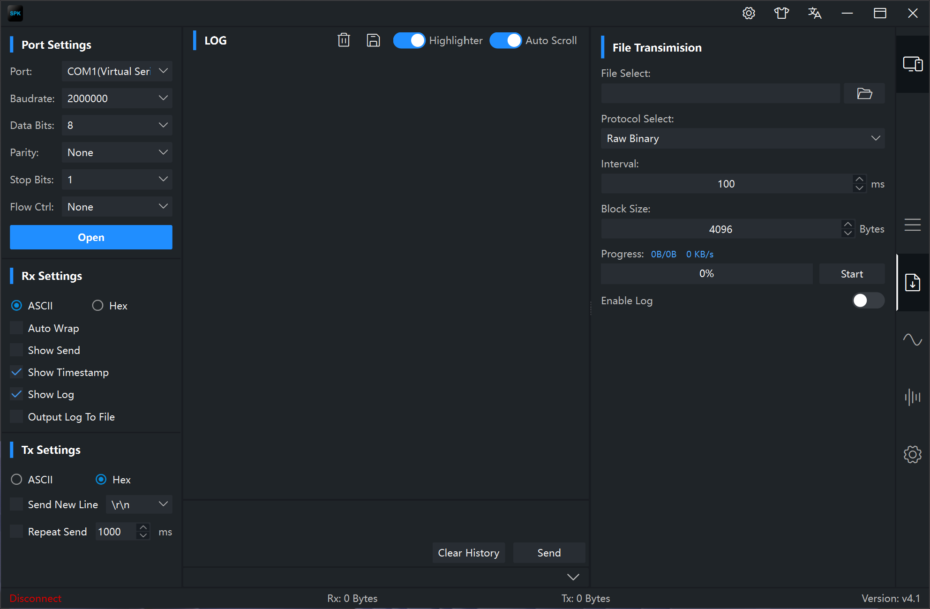Open the theme (shirt) icon

[x=781, y=13]
